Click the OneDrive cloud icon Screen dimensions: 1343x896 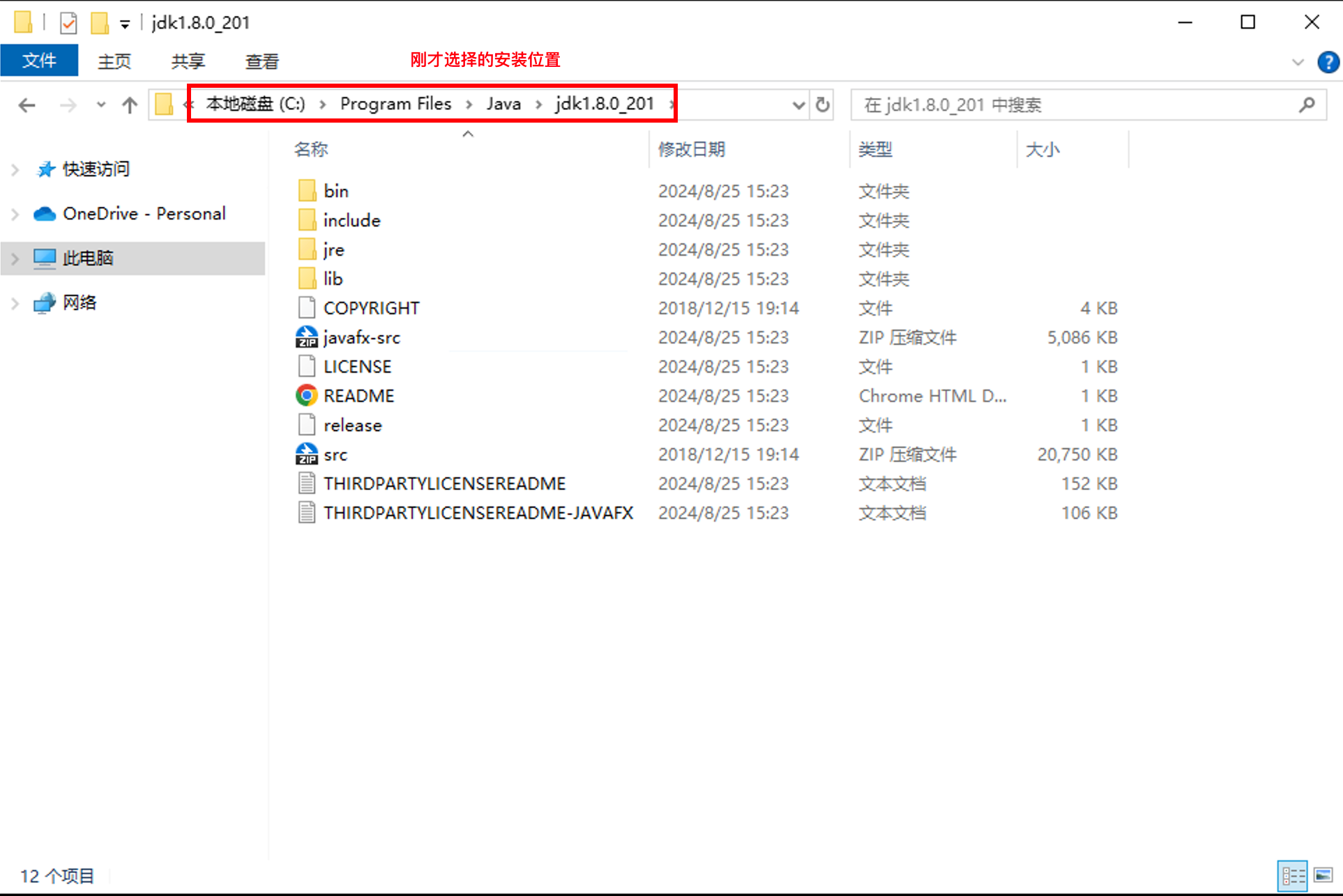point(45,214)
